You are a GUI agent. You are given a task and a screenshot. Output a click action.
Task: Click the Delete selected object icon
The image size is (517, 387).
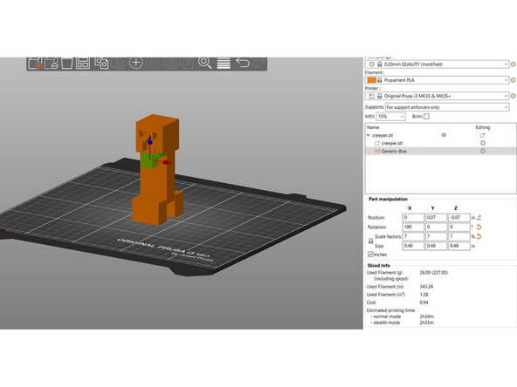click(52, 63)
